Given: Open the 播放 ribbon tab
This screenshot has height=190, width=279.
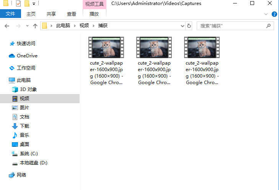Looking at the screenshot, I should pos(94,14).
